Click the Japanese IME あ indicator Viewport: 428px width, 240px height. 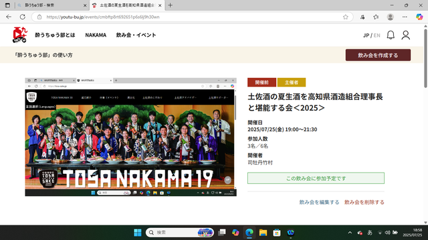pos(370,233)
